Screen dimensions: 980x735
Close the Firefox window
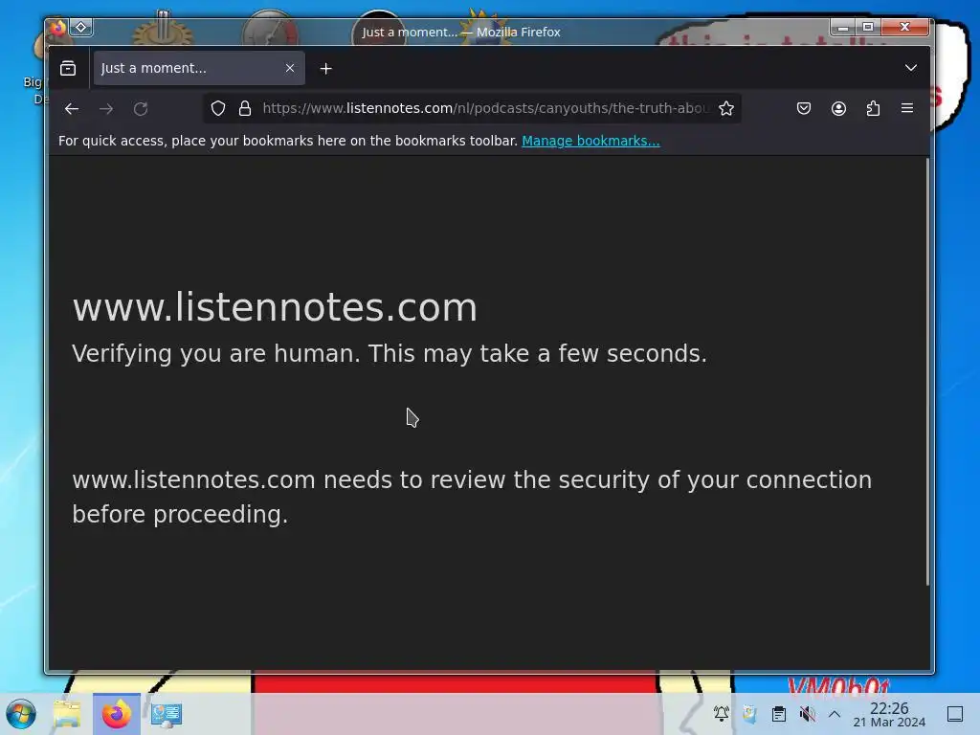(904, 27)
